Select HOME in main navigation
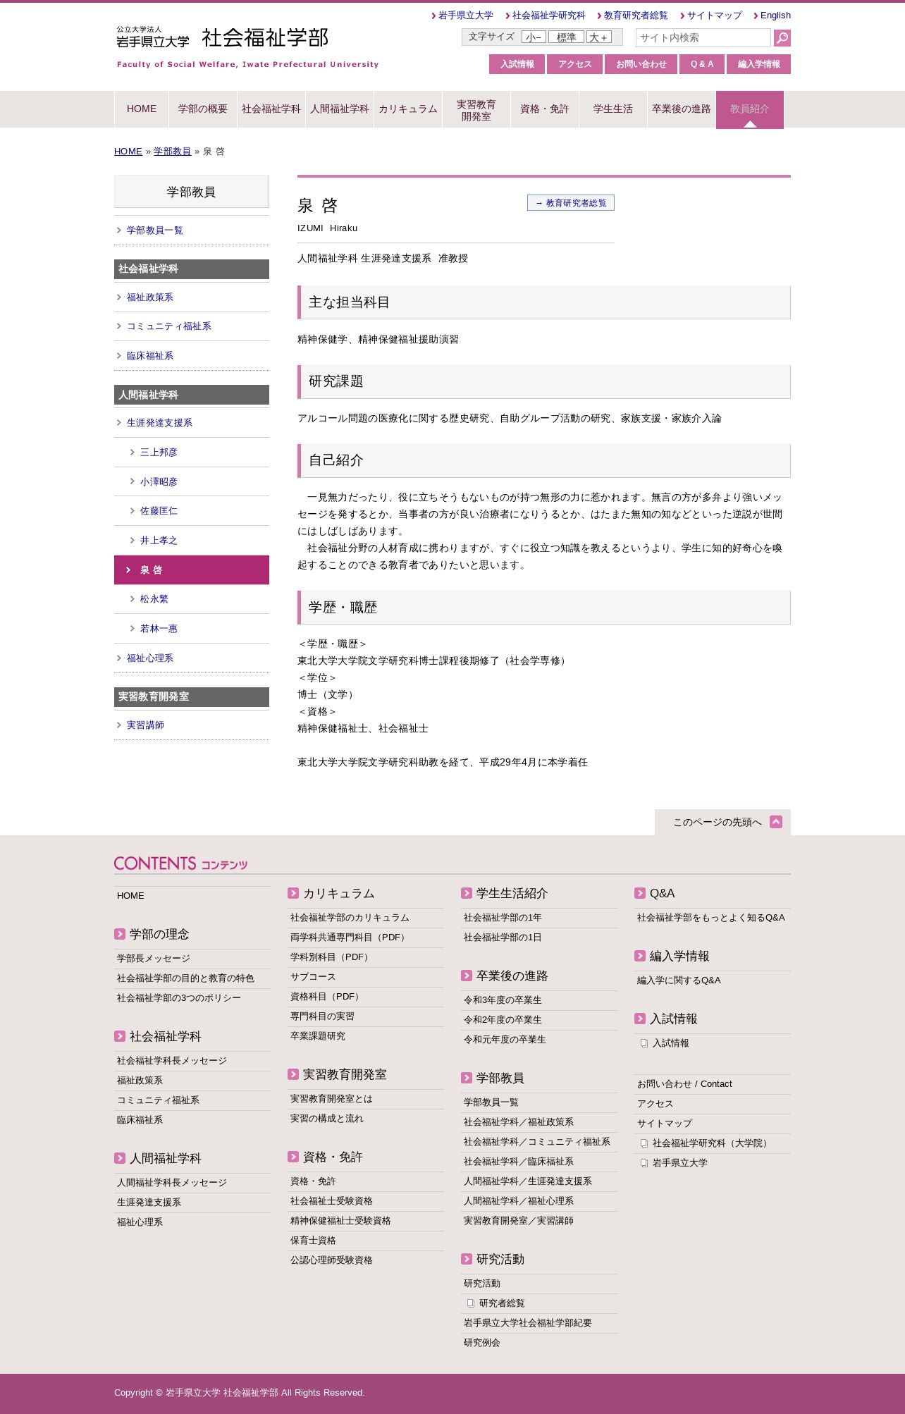 point(142,109)
